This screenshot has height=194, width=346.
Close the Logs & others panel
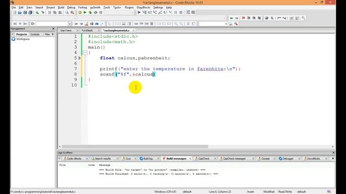[x=334, y=153]
